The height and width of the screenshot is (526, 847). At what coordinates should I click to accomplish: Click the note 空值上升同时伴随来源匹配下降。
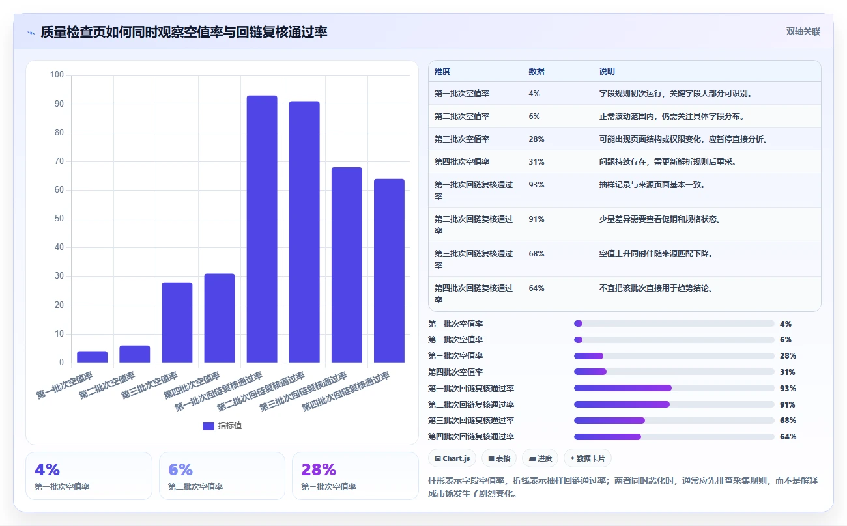click(x=657, y=254)
